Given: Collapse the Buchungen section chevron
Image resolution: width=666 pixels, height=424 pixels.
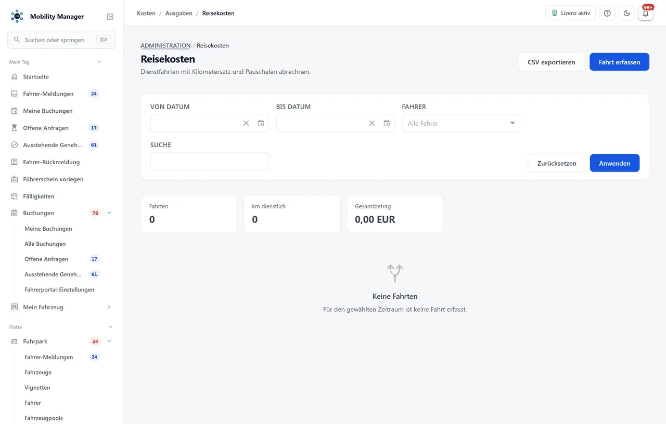Looking at the screenshot, I should point(109,213).
